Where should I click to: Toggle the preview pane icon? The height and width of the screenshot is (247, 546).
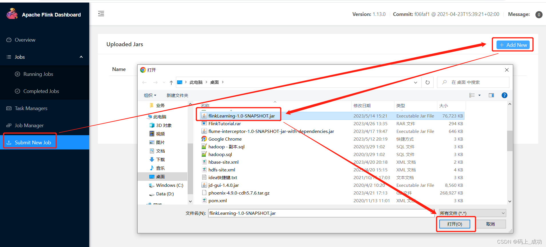pyautogui.click(x=491, y=95)
